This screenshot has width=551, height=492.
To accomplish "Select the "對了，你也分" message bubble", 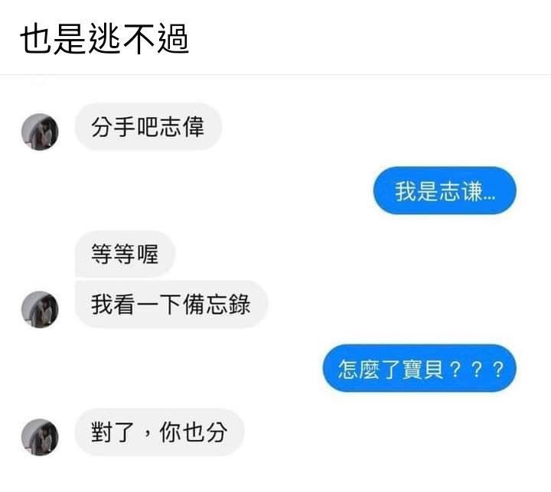I will (159, 432).
